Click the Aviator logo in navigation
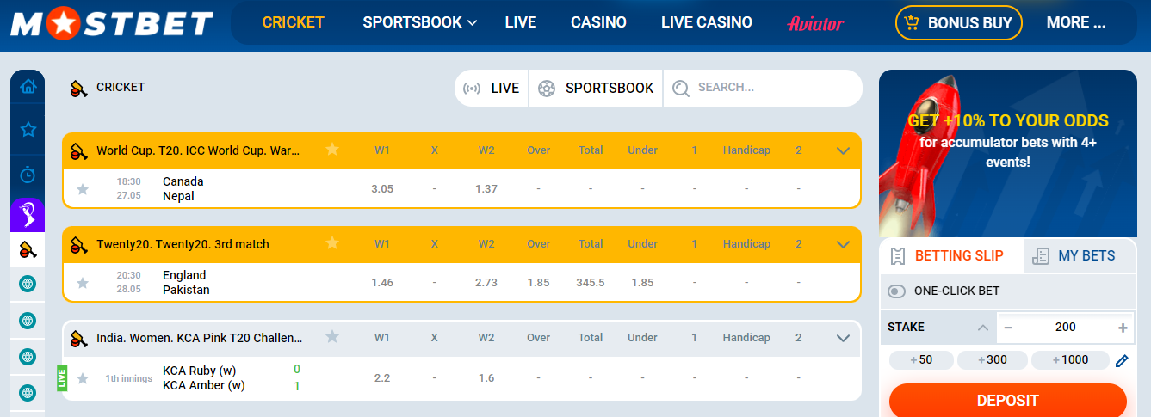 tap(814, 23)
